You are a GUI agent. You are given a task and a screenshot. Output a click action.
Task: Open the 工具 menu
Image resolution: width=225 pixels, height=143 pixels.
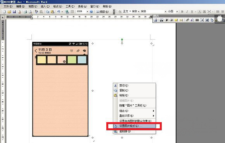pyautogui.click(x=70, y=7)
